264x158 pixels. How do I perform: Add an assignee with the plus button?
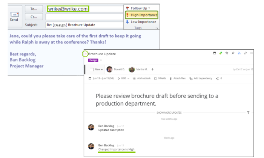152,69
